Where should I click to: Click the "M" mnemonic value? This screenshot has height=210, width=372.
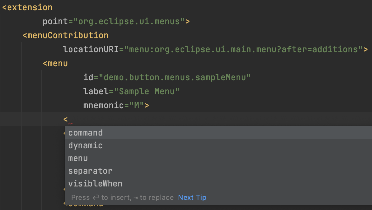(137, 105)
